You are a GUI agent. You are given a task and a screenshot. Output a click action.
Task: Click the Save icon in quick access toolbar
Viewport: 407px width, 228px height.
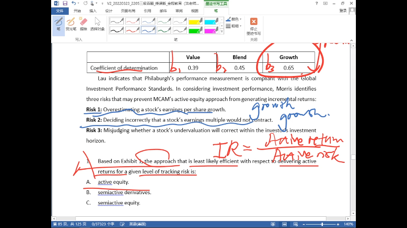pos(64,3)
